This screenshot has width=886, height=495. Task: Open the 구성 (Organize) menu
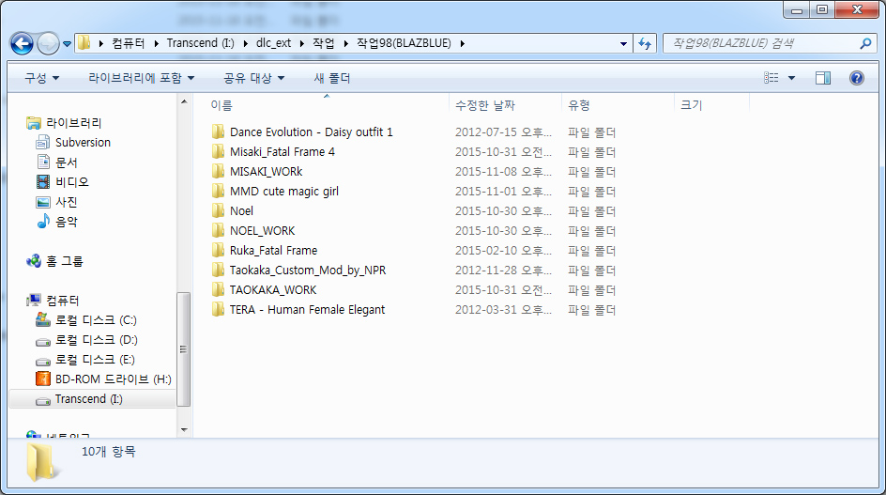point(41,78)
